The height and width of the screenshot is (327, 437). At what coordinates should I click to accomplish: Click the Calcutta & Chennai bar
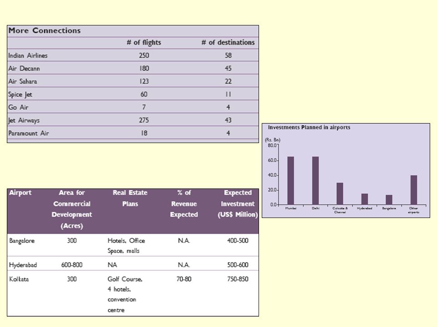point(340,193)
